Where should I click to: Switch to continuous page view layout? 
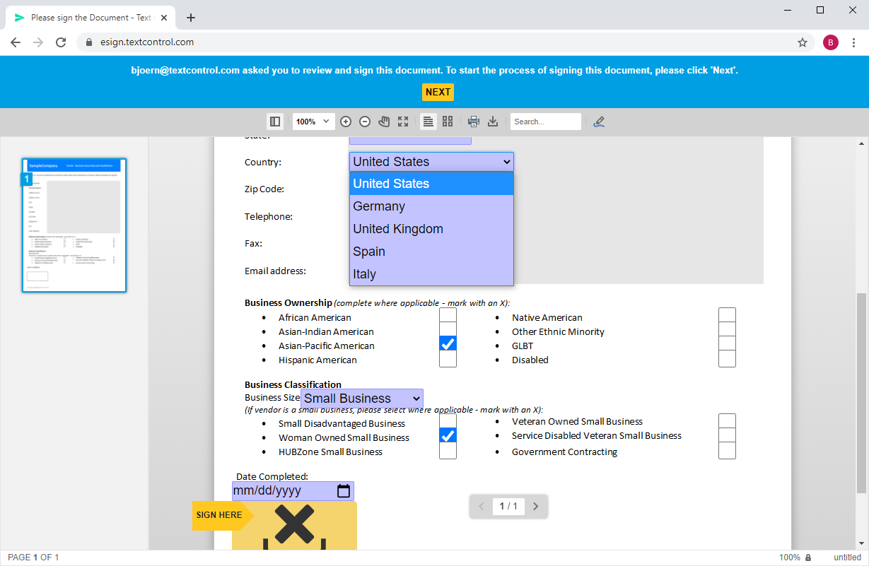pos(428,121)
